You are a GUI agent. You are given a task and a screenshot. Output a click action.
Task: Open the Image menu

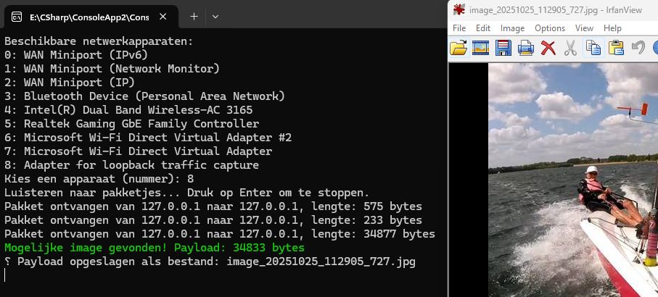pos(512,28)
